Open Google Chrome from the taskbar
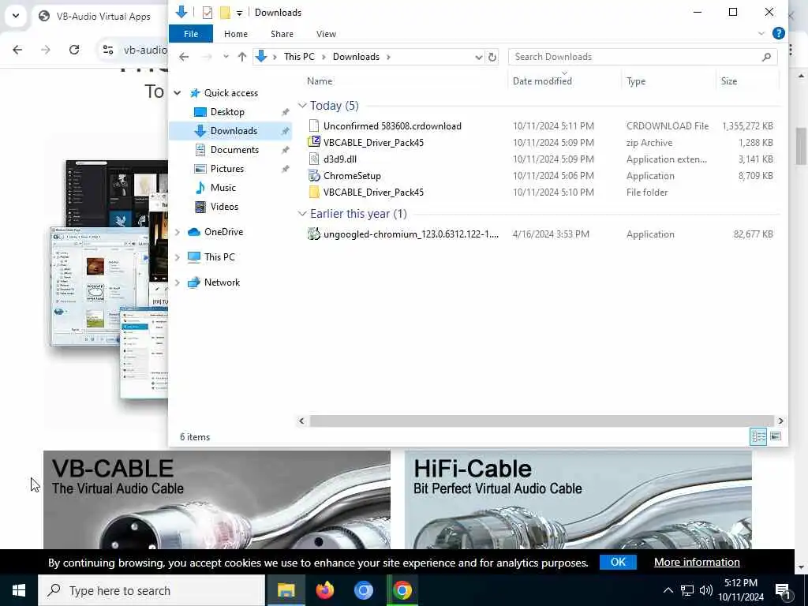Viewport: 808px width, 606px height. [x=402, y=590]
